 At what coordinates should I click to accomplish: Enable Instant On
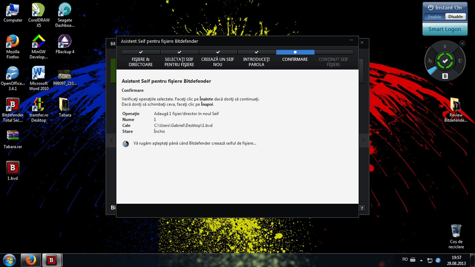tap(435, 17)
